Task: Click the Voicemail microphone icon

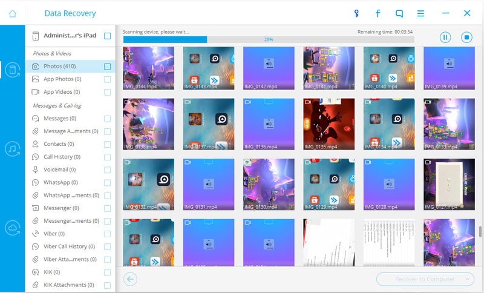Action: tap(36, 170)
